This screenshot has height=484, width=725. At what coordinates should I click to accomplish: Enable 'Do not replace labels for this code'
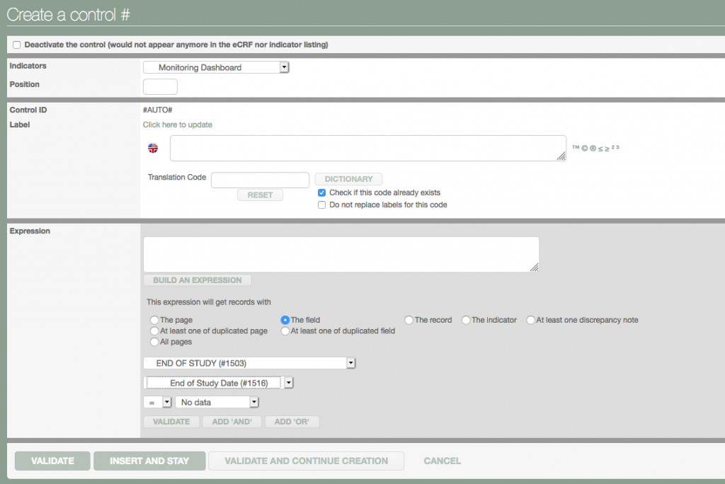[x=322, y=204]
